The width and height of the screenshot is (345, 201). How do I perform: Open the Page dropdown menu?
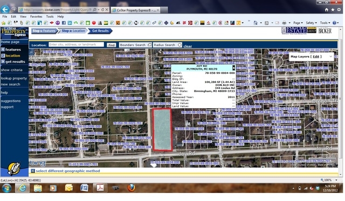298,23
